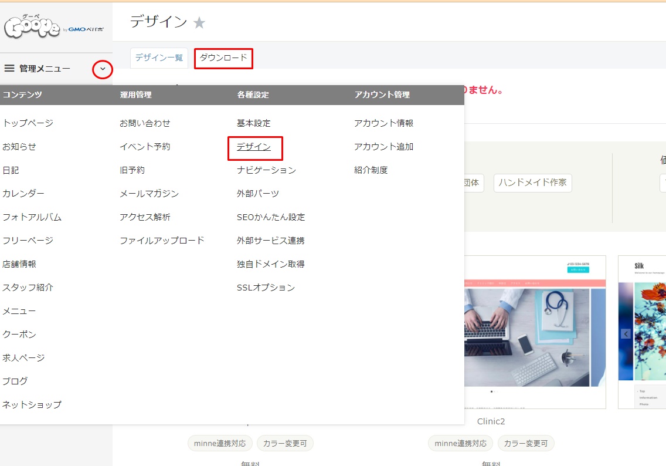Screen dimensions: 666x466
Task: Open ナビゲーション settings link
Action: click(x=266, y=170)
